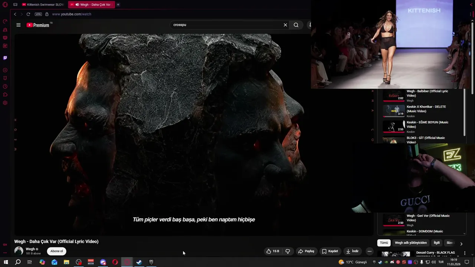475x267 pixels.
Task: Save the video with Kaydet
Action: [x=330, y=251]
